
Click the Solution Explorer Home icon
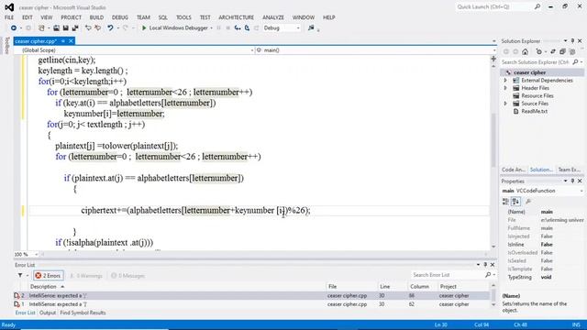(526, 51)
